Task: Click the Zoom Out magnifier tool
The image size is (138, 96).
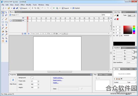Action: [6, 38]
